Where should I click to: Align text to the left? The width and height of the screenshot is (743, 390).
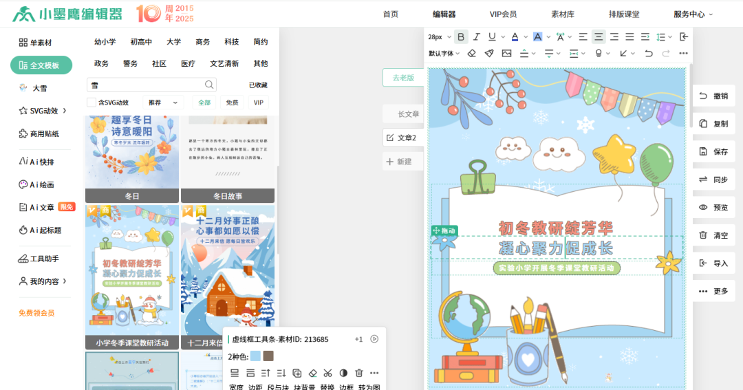point(583,36)
